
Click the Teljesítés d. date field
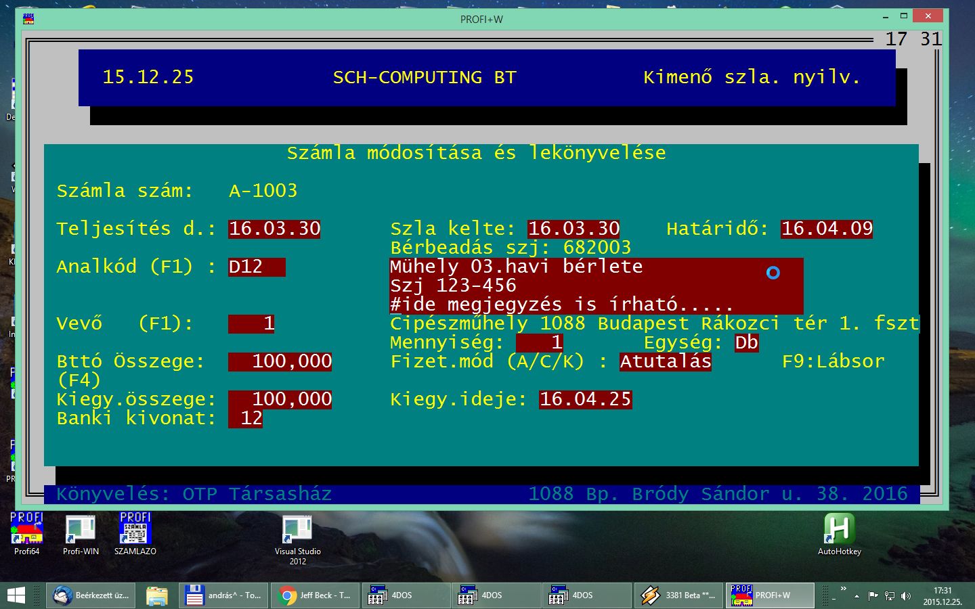pyautogui.click(x=274, y=229)
